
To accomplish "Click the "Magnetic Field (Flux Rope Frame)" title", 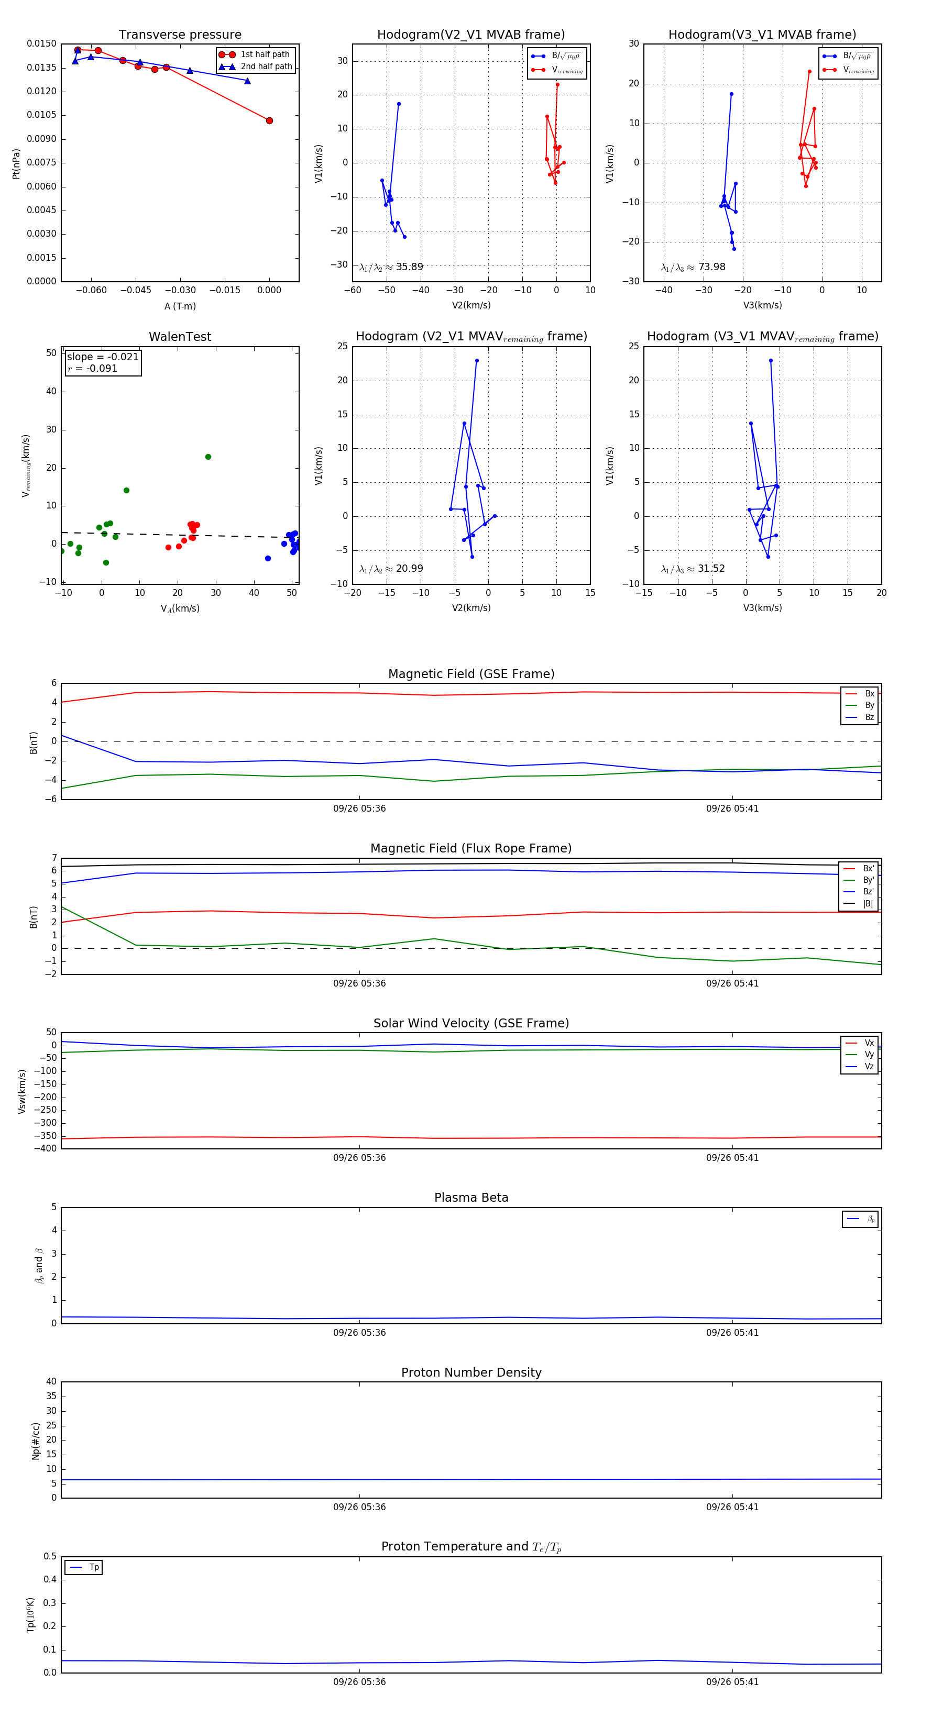I will click(x=471, y=849).
